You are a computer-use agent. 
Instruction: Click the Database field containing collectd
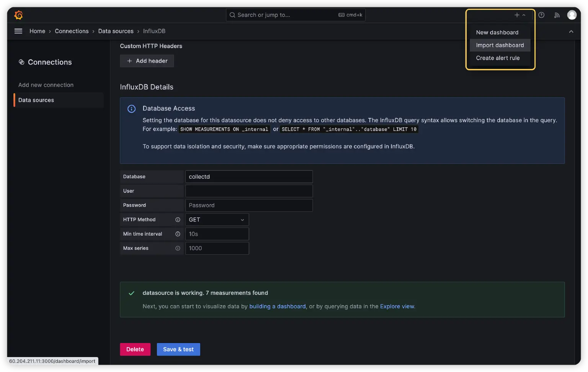[x=248, y=176]
